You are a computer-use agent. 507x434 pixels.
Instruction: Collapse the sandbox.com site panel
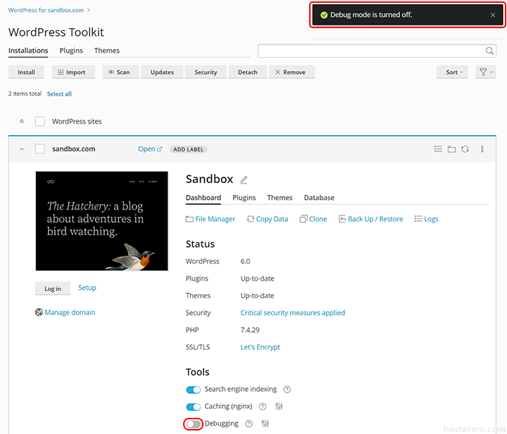tap(21, 149)
